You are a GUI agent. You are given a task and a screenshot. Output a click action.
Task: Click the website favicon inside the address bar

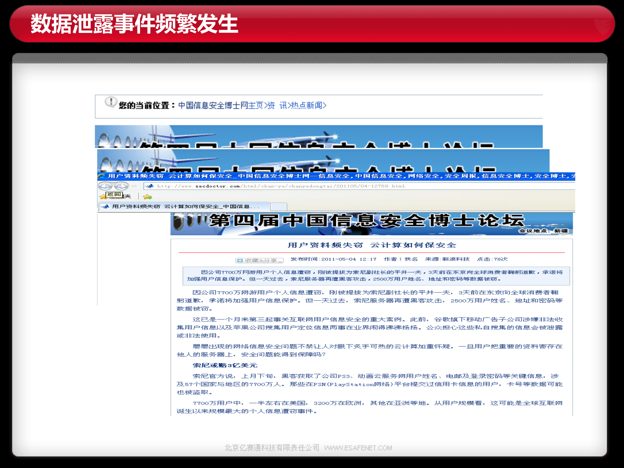pos(149,186)
